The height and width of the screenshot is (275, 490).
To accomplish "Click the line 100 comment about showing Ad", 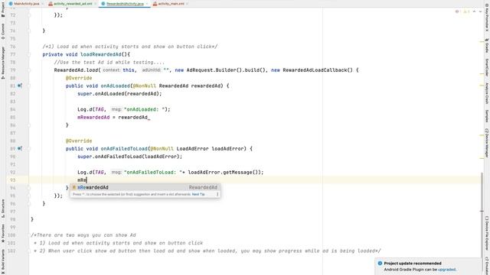I will point(83,235).
